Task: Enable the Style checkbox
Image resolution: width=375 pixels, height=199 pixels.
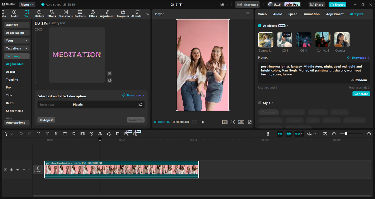Action: tap(260, 103)
